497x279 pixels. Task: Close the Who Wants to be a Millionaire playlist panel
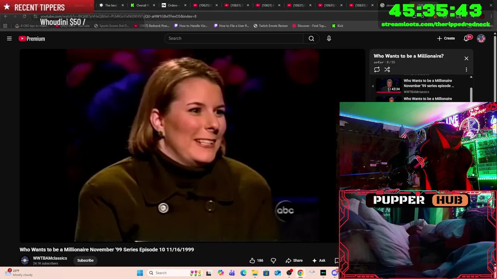466,59
